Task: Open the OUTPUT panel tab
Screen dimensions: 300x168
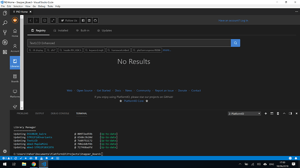Action: pos(40,113)
